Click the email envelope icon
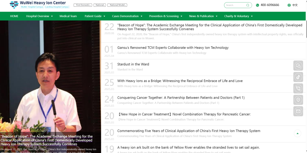Screen dimensions: 307x153 (x=298, y=111)
